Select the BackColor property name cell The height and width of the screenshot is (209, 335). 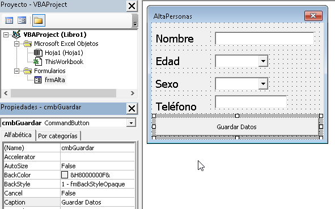coord(32,175)
